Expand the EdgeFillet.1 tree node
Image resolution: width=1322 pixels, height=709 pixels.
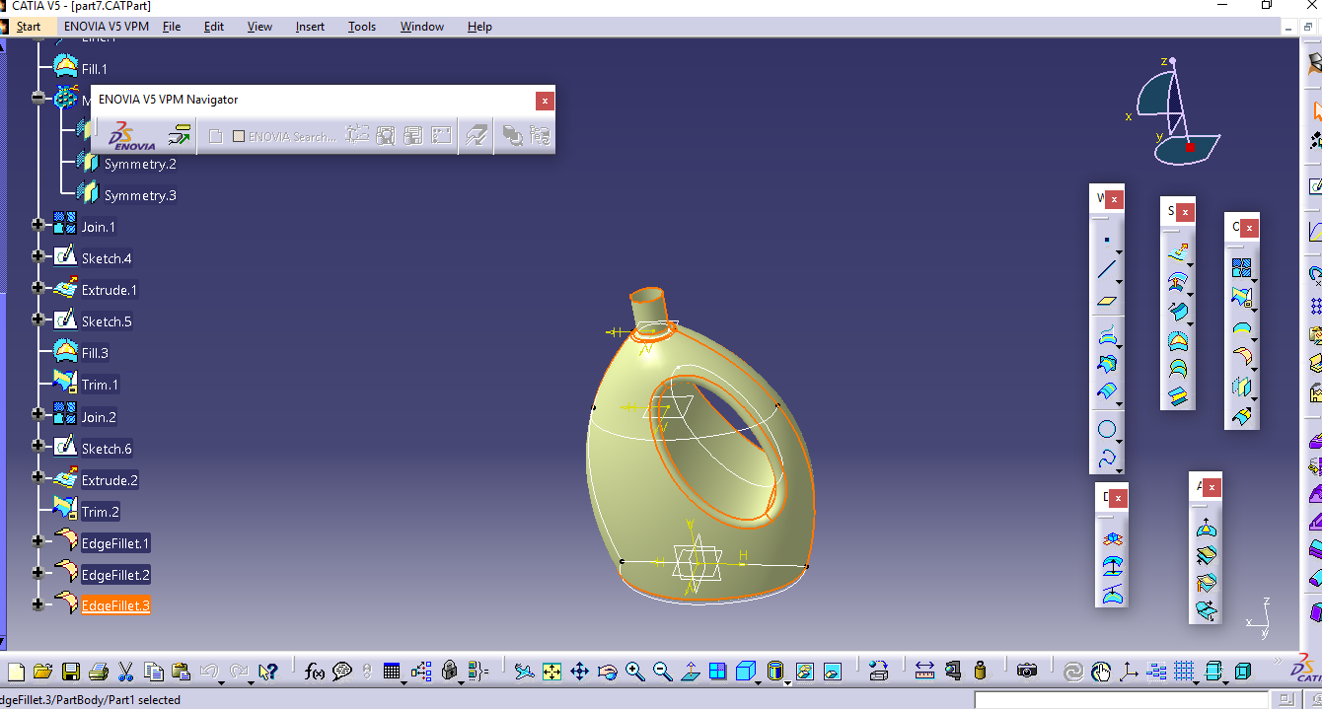(x=38, y=541)
